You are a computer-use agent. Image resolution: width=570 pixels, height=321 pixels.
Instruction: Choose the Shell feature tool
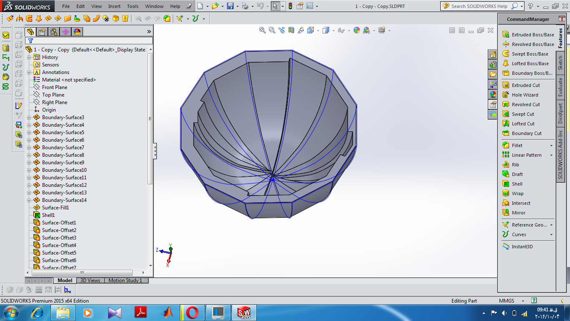pos(517,184)
